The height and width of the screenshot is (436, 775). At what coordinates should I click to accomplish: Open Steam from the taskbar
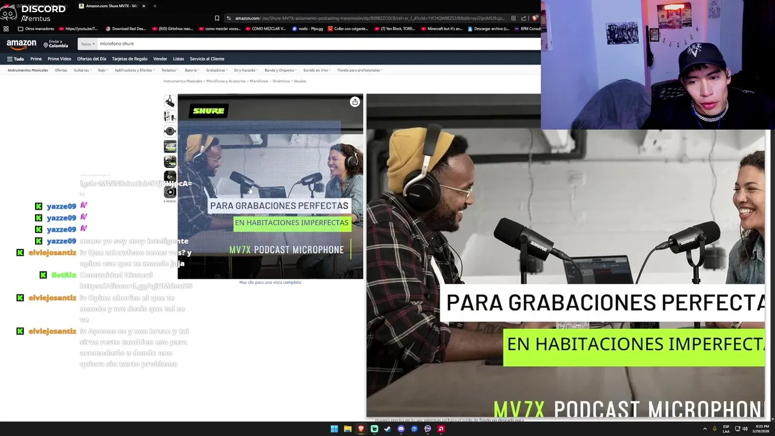tap(387, 429)
